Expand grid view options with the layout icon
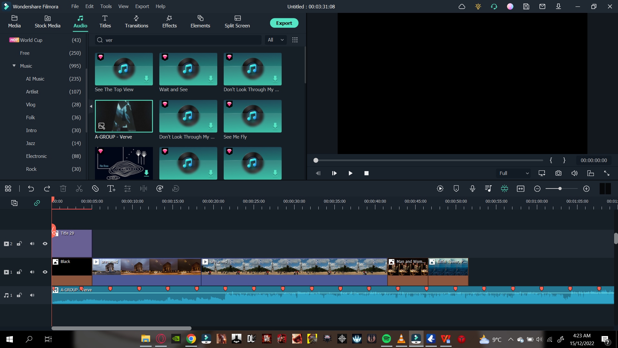This screenshot has height=348, width=618. pyautogui.click(x=295, y=40)
